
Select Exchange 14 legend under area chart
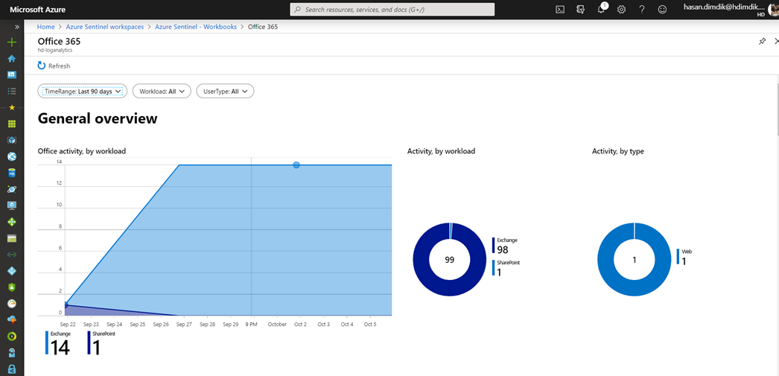[57, 343]
